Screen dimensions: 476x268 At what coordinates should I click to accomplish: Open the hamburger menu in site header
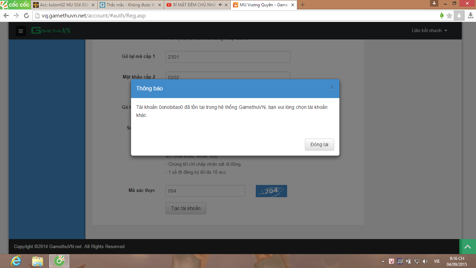(21, 31)
